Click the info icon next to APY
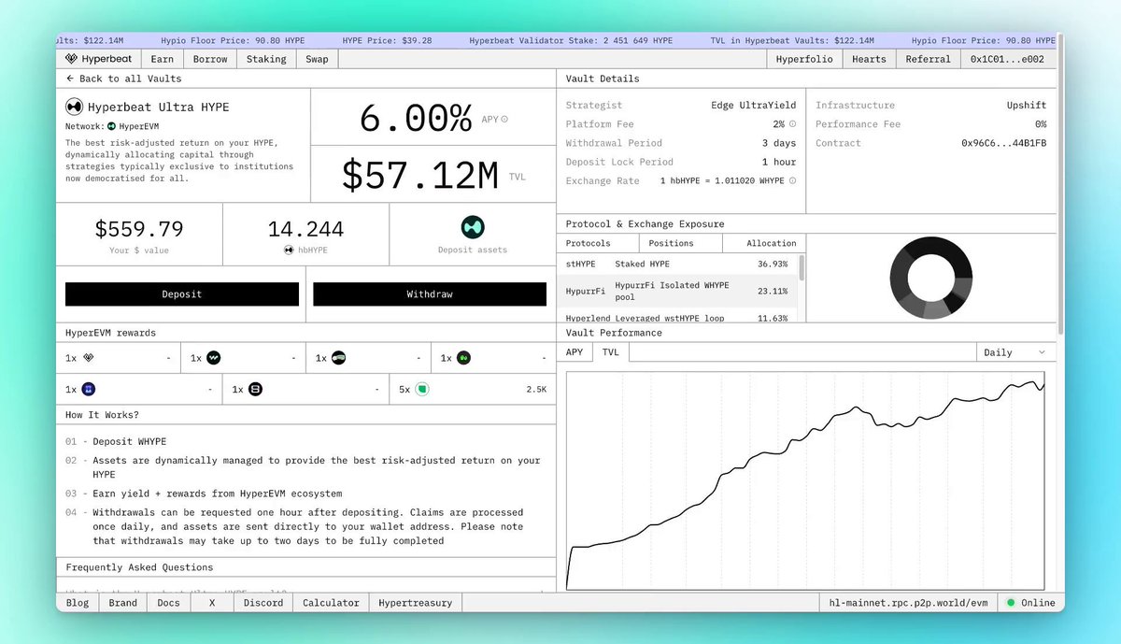This screenshot has width=1121, height=644. 504,119
